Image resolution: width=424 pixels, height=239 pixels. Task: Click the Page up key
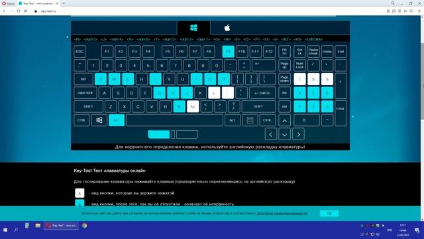point(284,65)
